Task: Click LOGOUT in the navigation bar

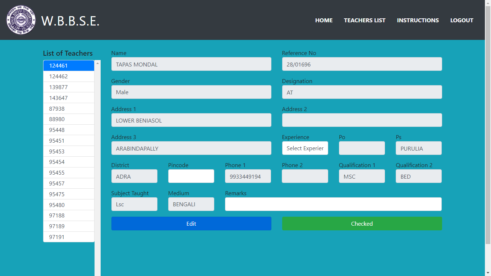Action: pyautogui.click(x=462, y=20)
